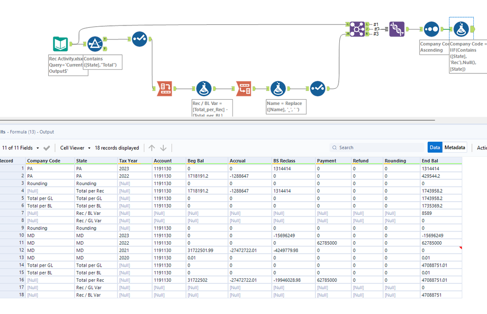Select the Formula tool labeled Name = Replace

pyautogui.click(x=278, y=89)
